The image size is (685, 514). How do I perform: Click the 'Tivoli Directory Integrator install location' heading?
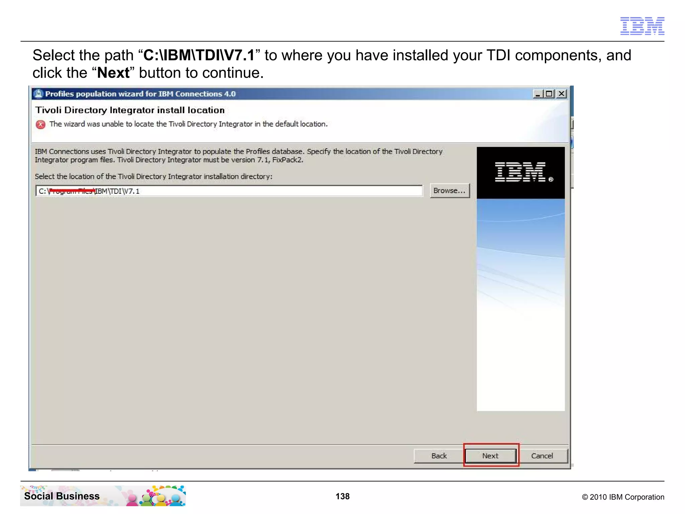[130, 110]
